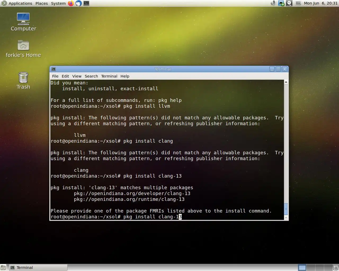The image size is (339, 271).
Task: Minimize the Terminal window
Action: pos(272,69)
